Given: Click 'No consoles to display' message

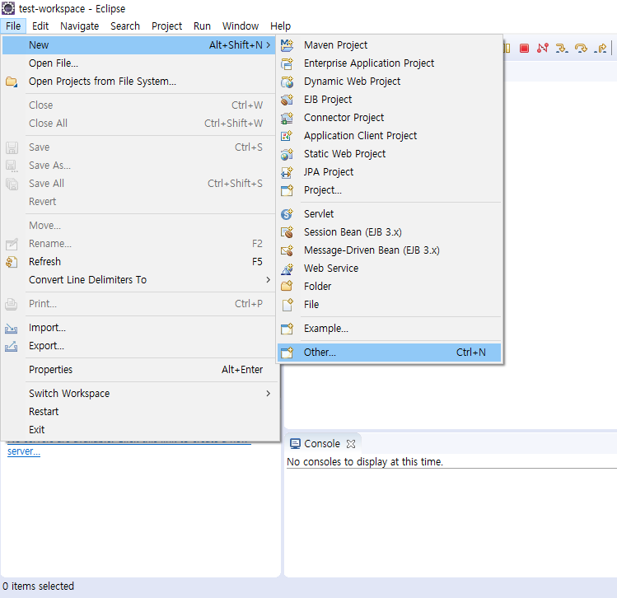Looking at the screenshot, I should click(365, 462).
